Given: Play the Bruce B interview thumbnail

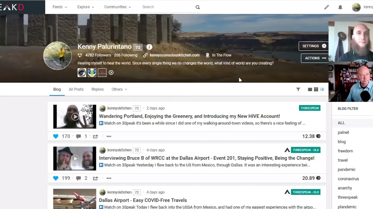Looking at the screenshot, I should point(75,158).
